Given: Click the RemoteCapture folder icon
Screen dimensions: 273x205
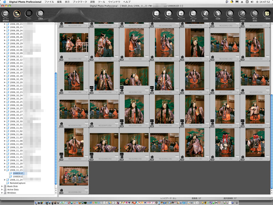Looking at the screenshot, I should [8, 183].
